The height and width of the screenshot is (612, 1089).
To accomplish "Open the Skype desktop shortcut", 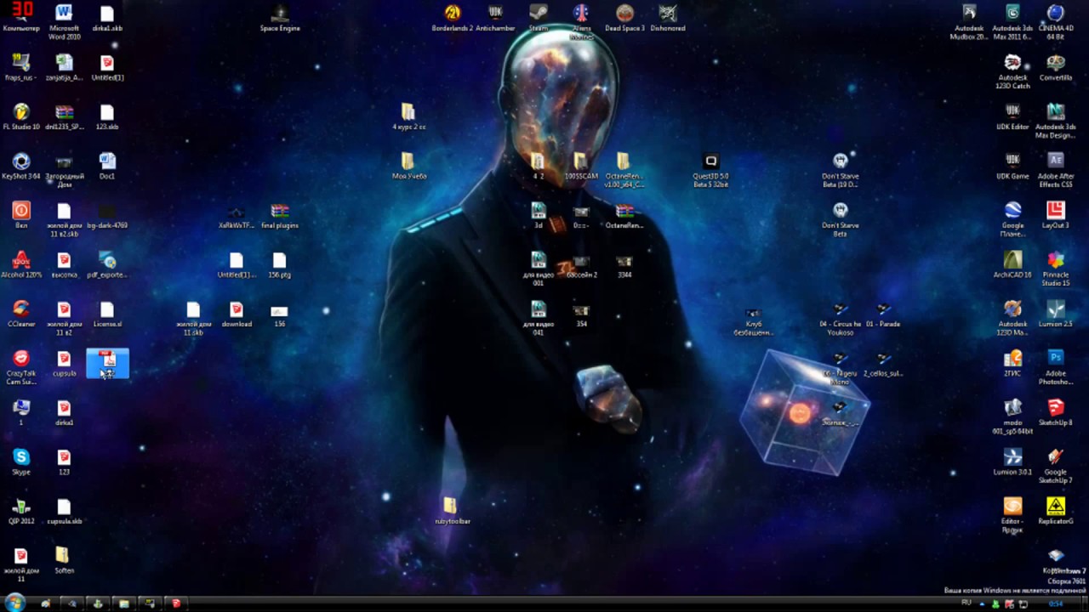I will point(21,461).
